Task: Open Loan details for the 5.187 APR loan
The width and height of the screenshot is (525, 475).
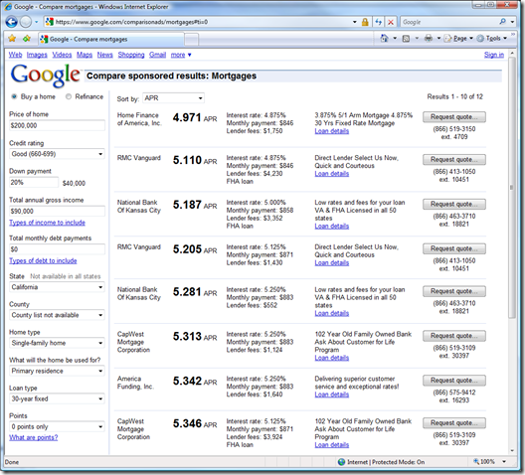Action: [x=332, y=227]
